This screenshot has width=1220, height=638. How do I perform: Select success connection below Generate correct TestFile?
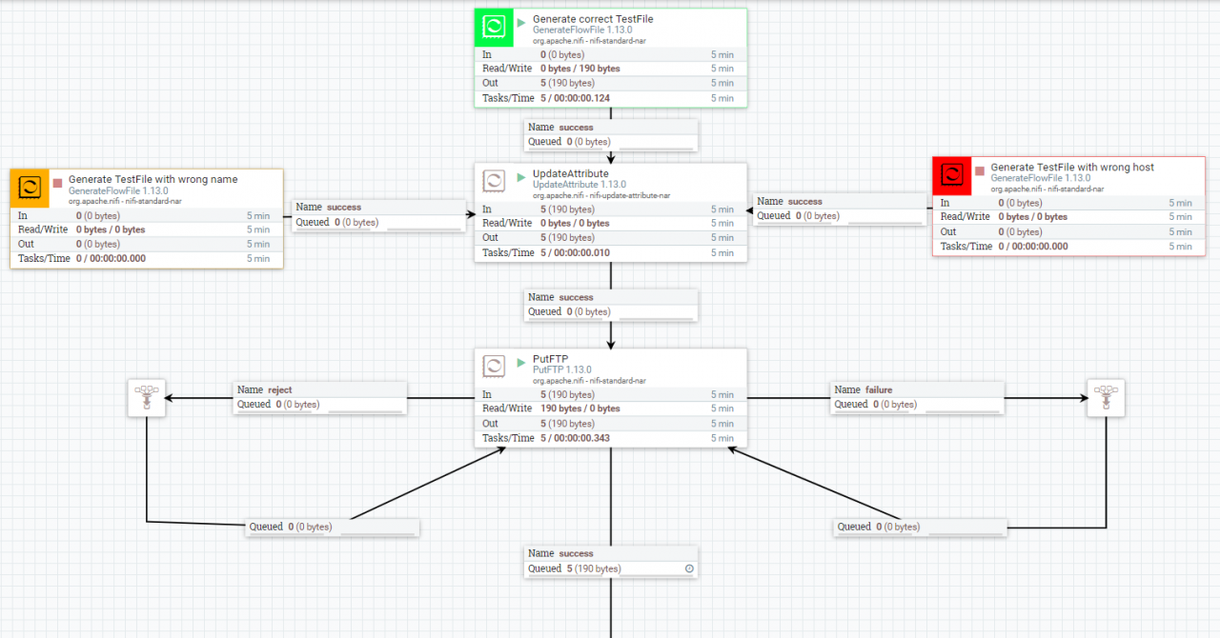coord(611,134)
